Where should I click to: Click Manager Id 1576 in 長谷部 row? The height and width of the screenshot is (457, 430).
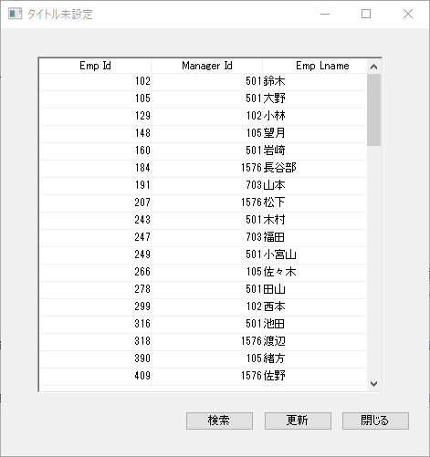207,168
